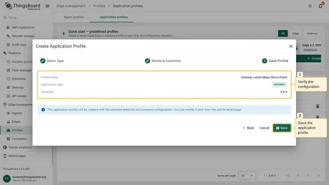Viewport: 329px width, 185px height.
Task: Click the template version 3.8.4
Action: [283, 92]
